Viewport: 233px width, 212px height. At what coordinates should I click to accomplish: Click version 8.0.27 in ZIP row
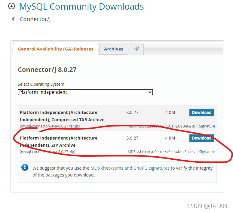(132, 138)
